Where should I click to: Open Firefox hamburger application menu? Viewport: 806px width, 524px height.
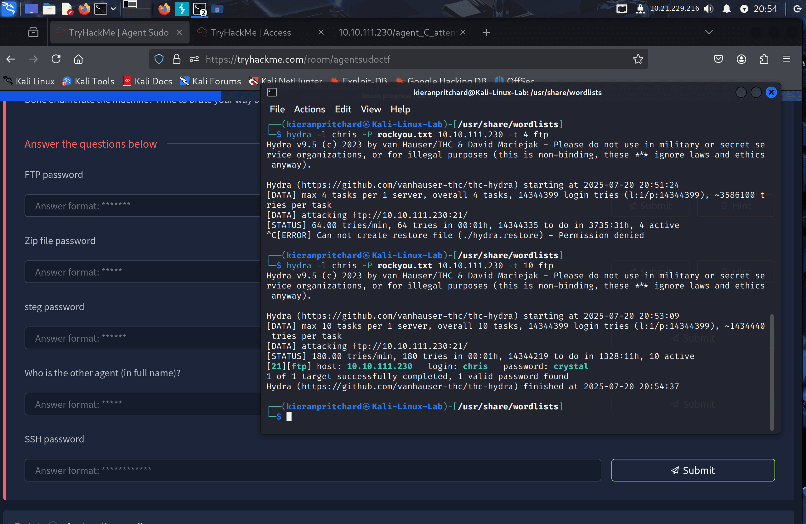786,59
